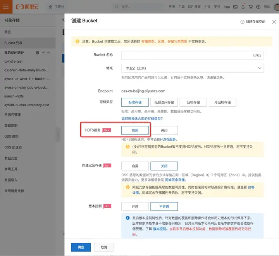Screen dimensions: 279x256
Task: Select 不开通 for 版本控制
Action: (x=164, y=207)
